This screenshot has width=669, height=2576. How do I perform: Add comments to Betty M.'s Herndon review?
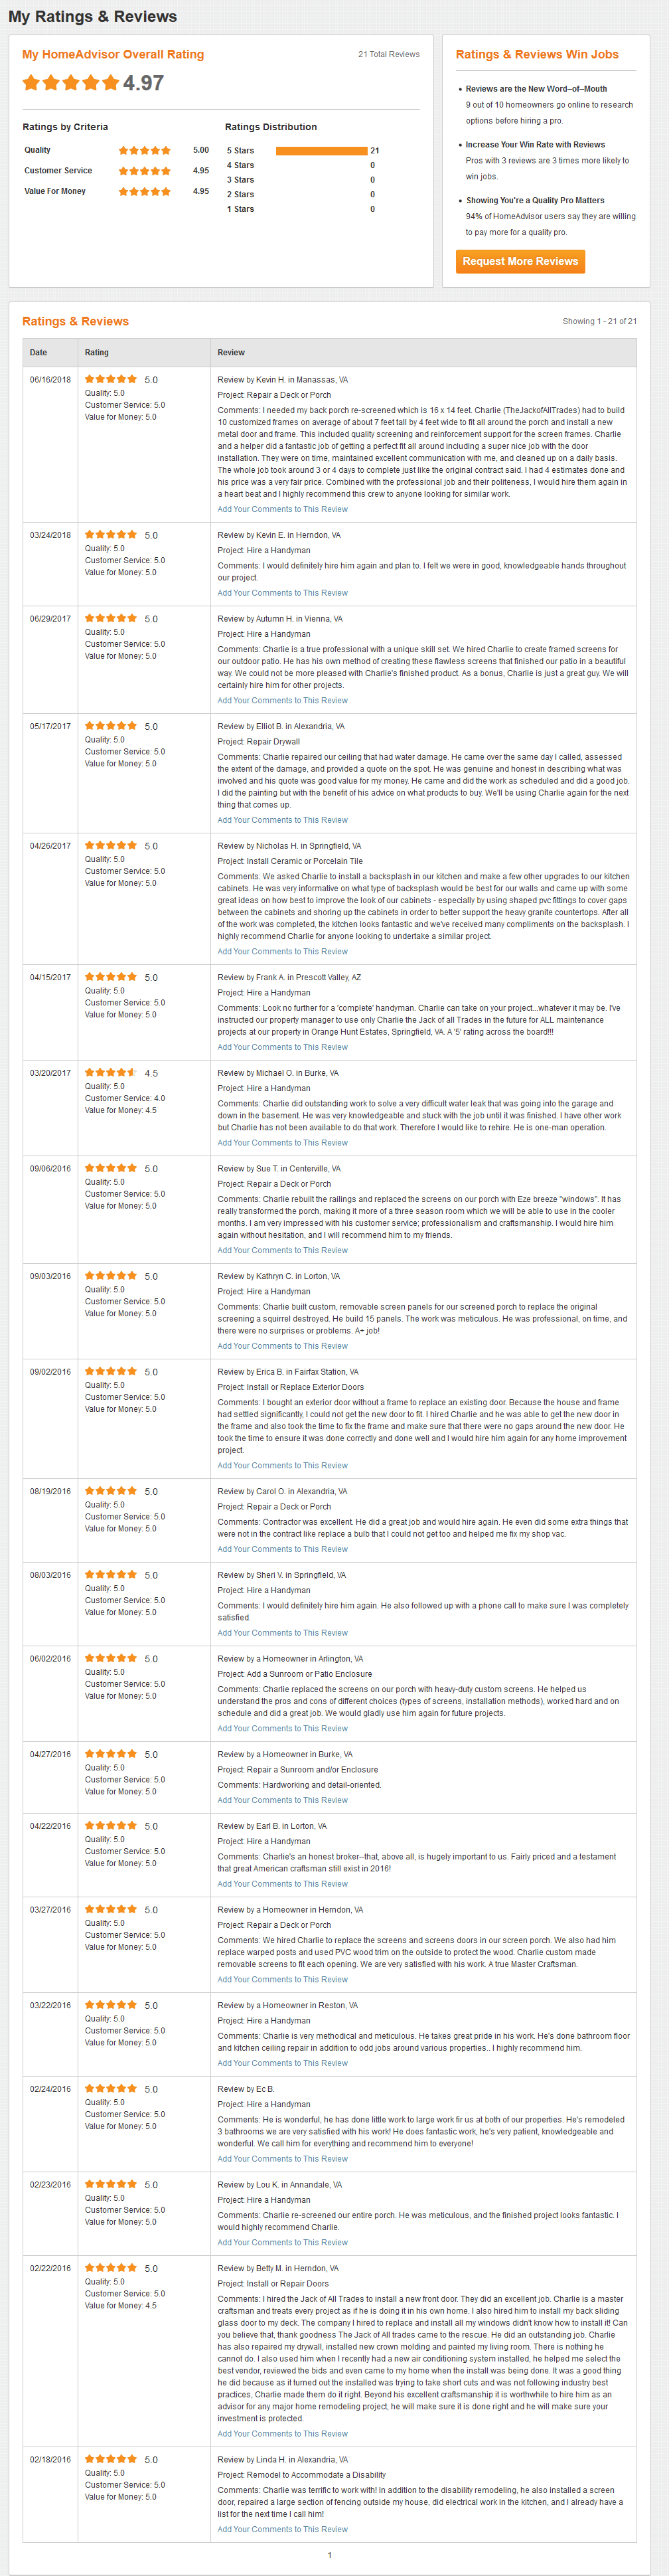point(283,2433)
